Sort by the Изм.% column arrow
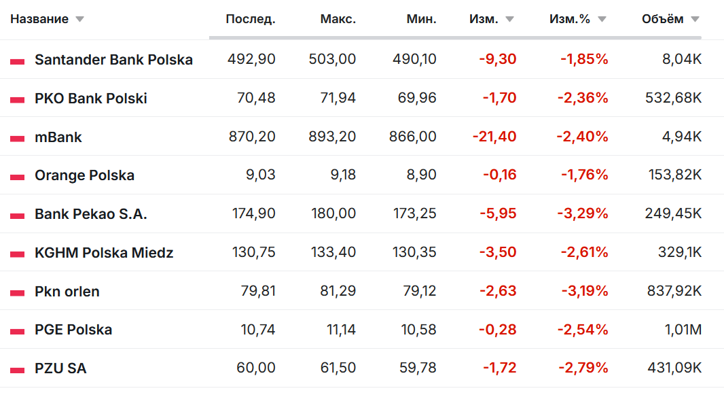Screen dimensions: 724x395 tap(601, 20)
